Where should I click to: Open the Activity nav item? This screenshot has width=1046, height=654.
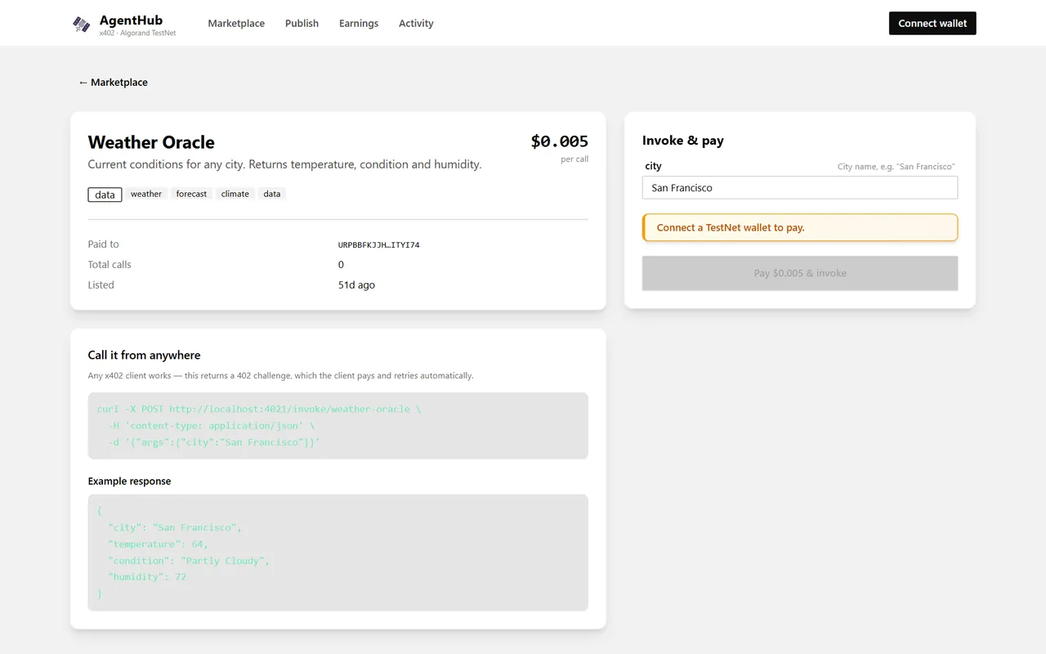point(416,24)
